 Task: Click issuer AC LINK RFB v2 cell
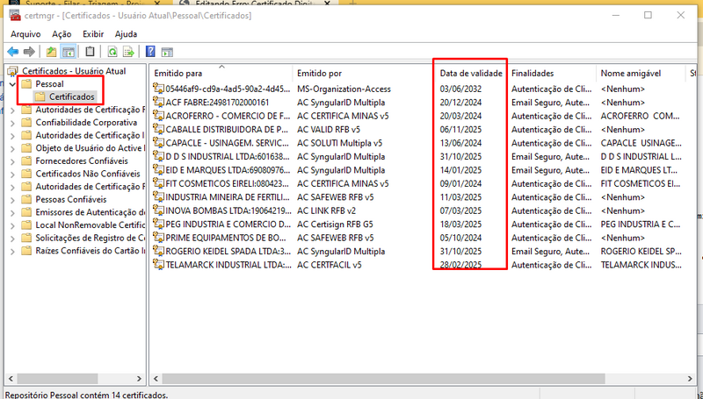click(x=326, y=210)
